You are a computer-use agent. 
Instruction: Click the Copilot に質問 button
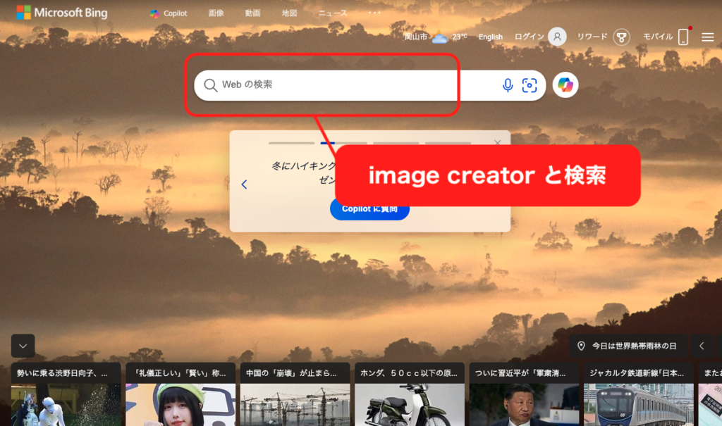(x=369, y=209)
